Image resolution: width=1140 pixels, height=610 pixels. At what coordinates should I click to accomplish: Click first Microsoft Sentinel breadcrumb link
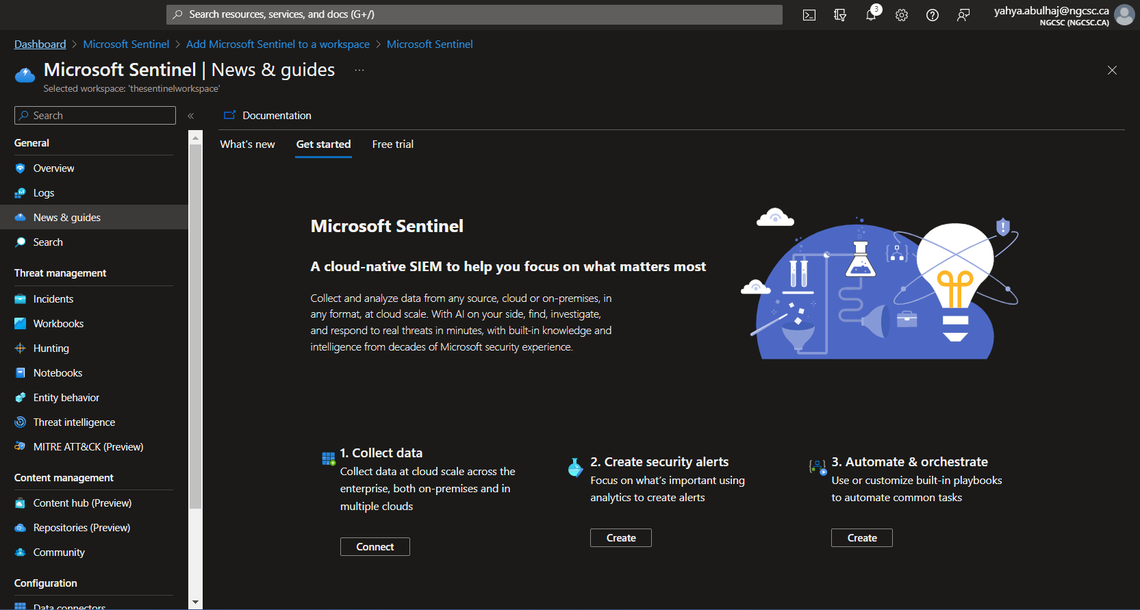point(126,45)
